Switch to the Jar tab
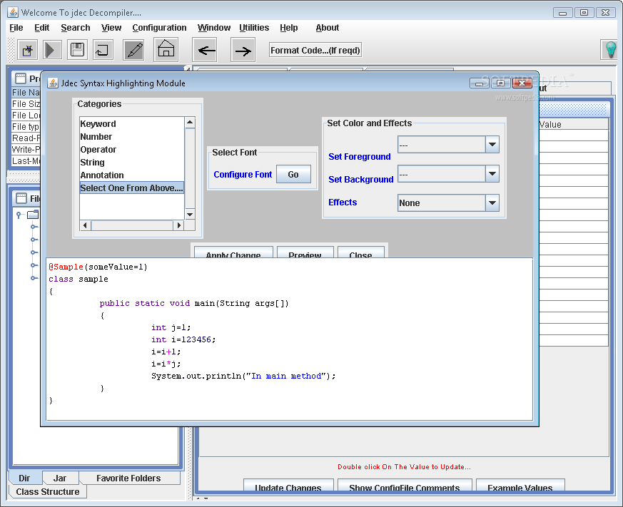The width and height of the screenshot is (623, 507). [x=60, y=478]
